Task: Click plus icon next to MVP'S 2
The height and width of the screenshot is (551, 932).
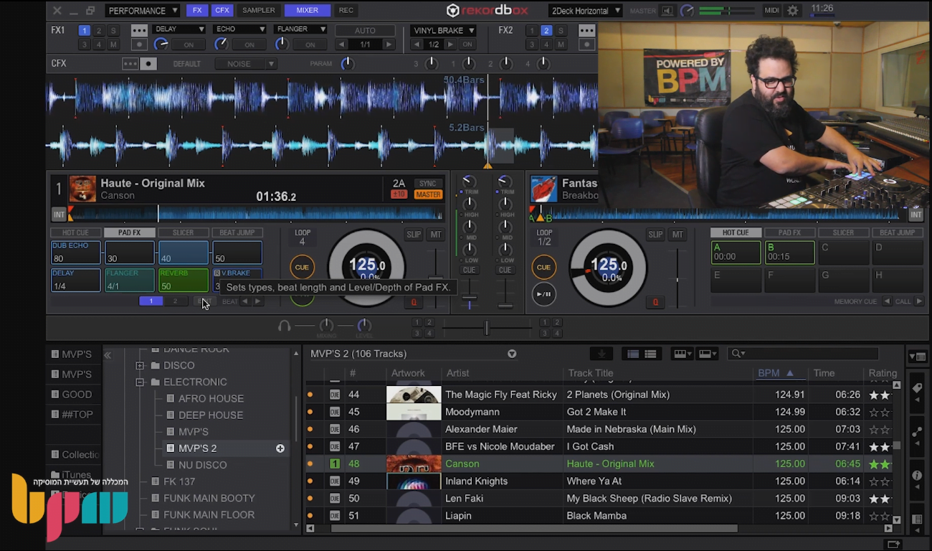Action: coord(280,448)
